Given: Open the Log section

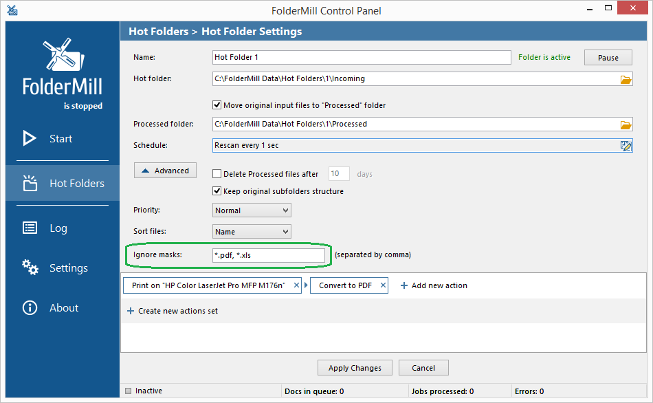Looking at the screenshot, I should point(63,228).
